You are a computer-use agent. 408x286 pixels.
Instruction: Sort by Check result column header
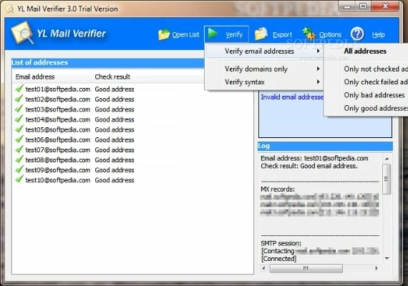click(x=147, y=77)
